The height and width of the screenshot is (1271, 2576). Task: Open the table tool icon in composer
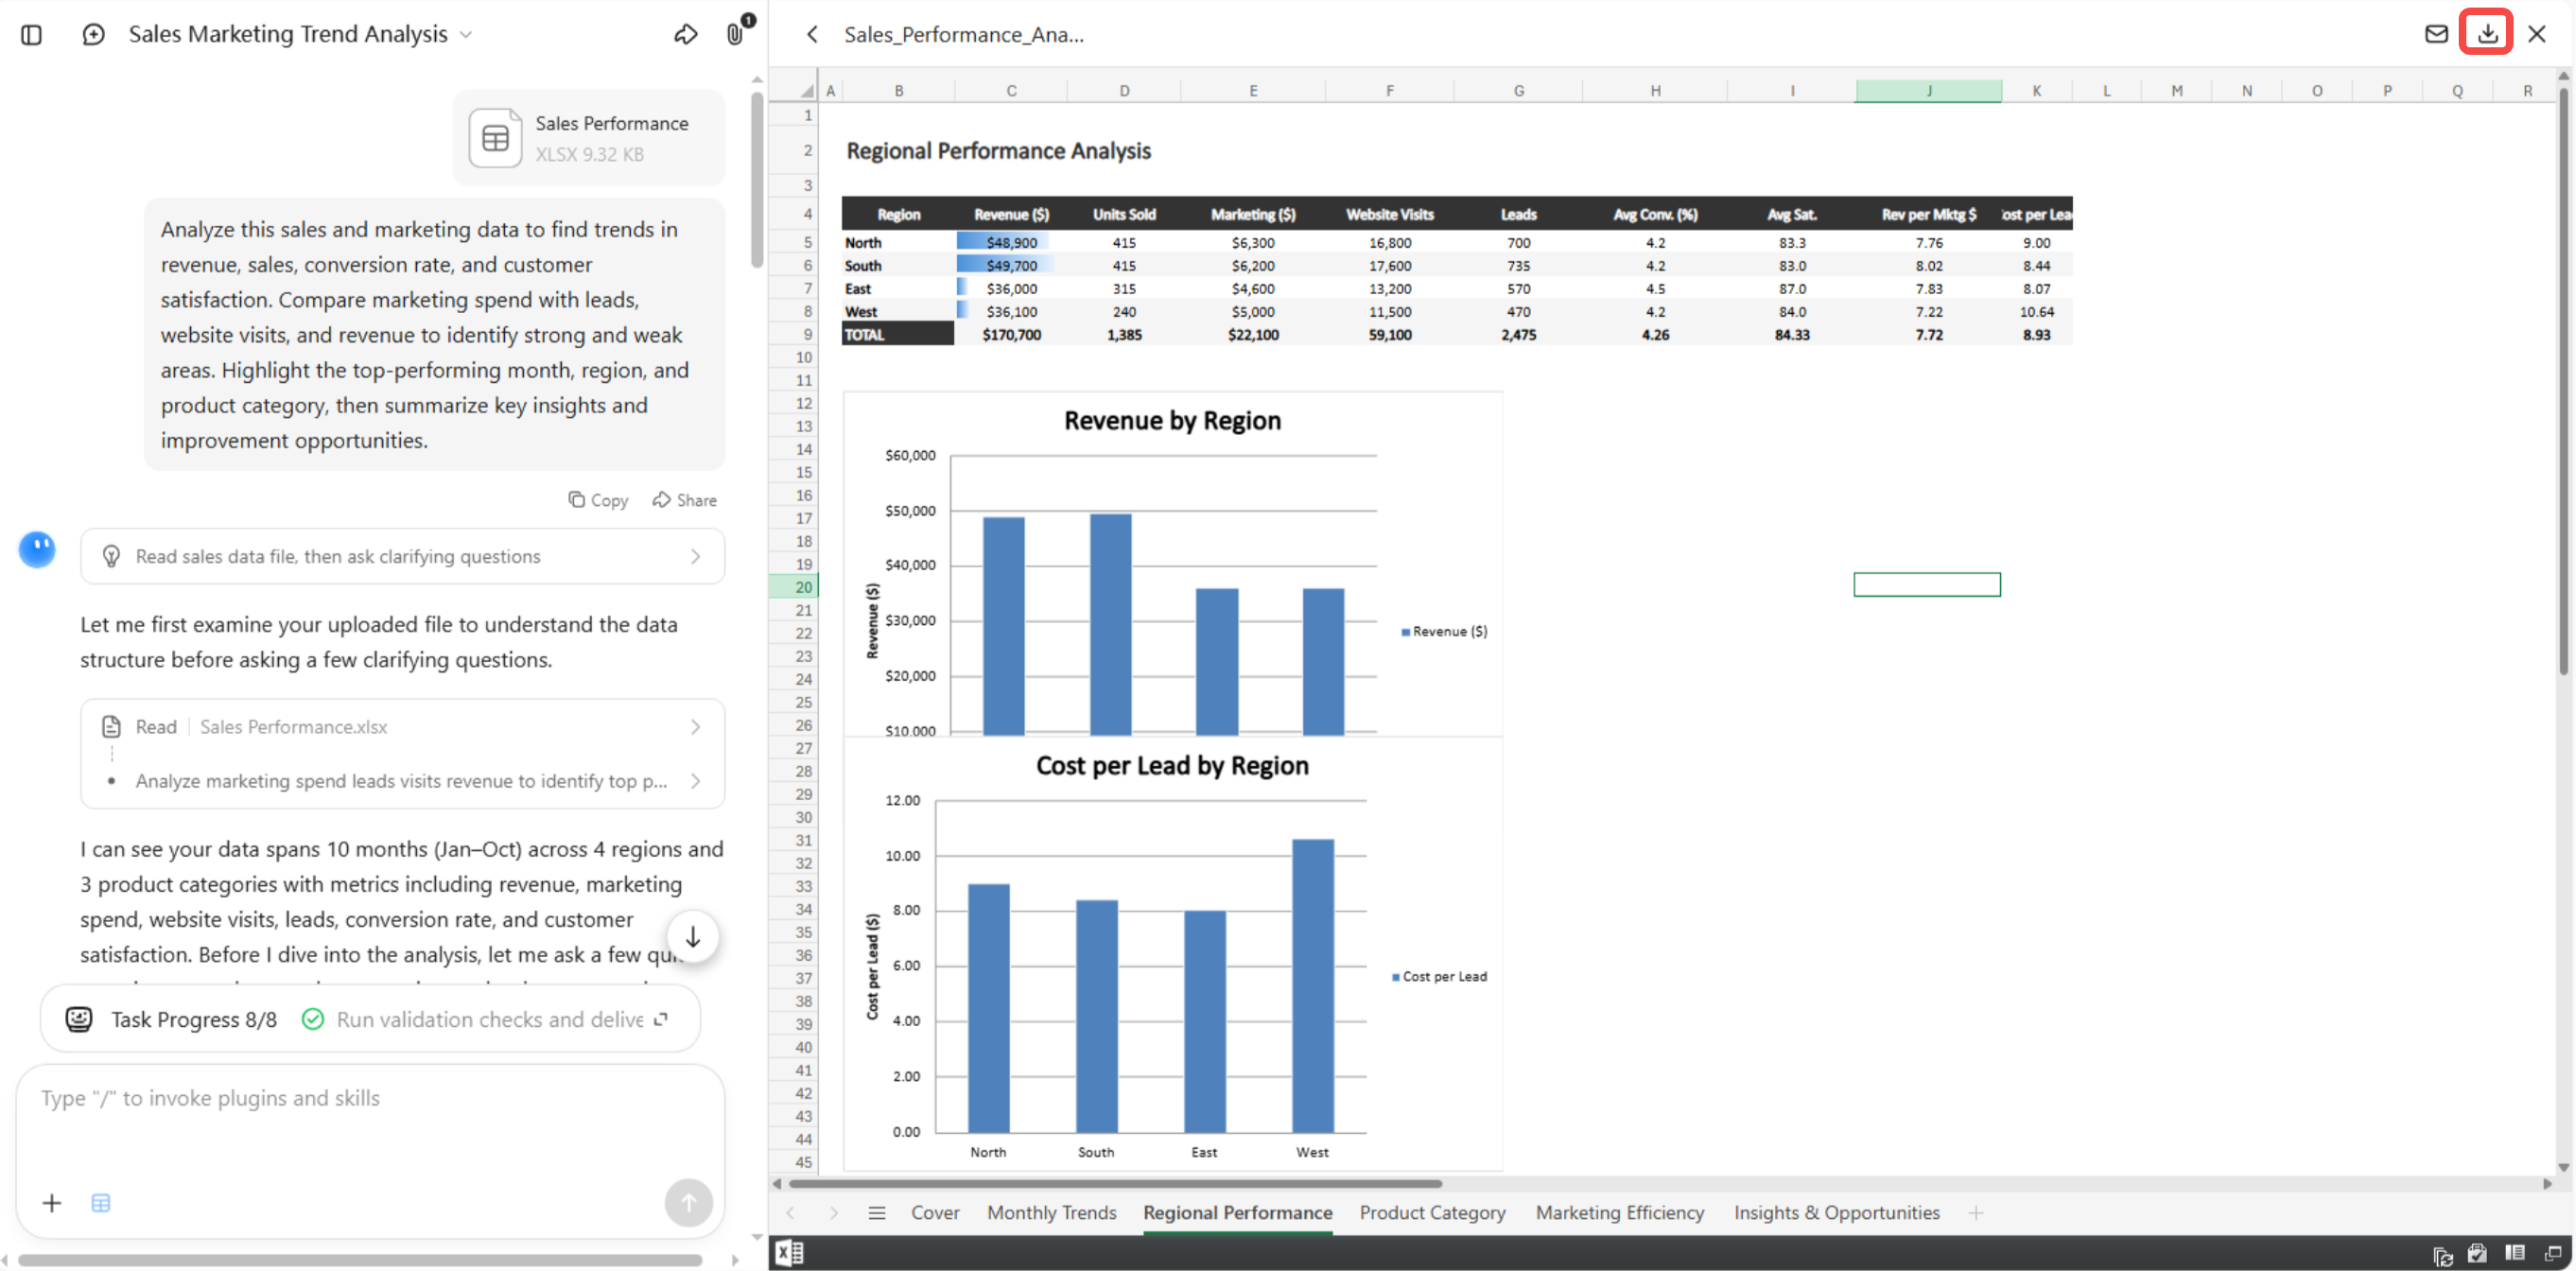click(100, 1203)
